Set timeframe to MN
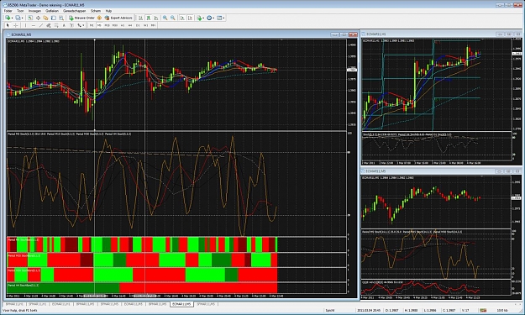 (x=154, y=25)
